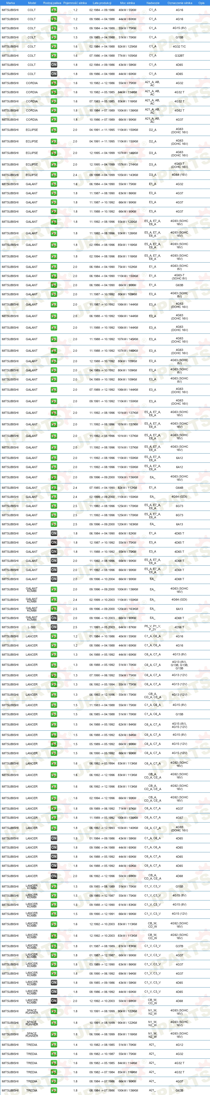Select the 77kW / 105KM power cell
Viewport: 210px width, 1095px height.
128,56
